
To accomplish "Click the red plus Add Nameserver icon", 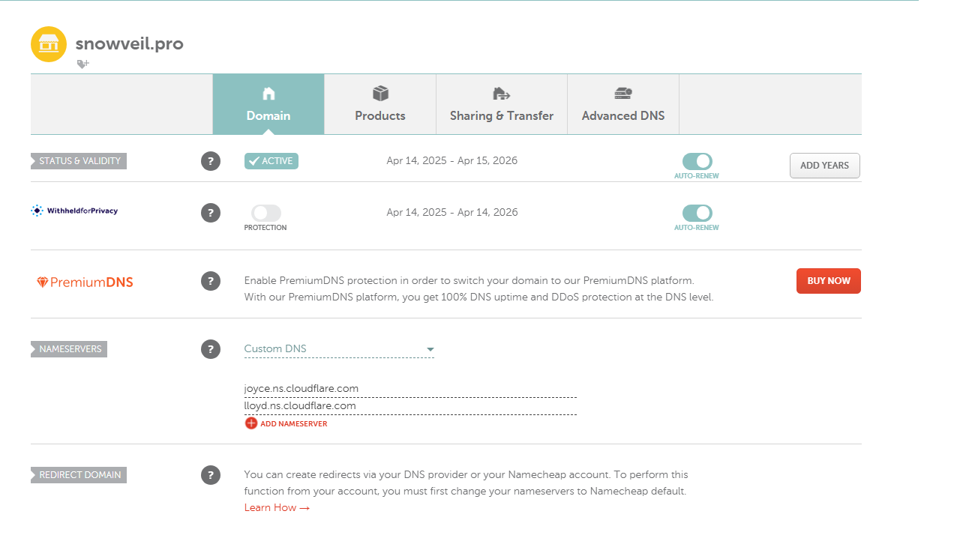I will (x=250, y=423).
